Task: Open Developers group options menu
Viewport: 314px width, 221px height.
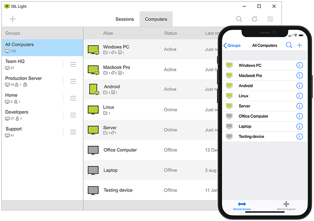Action: click(x=73, y=115)
